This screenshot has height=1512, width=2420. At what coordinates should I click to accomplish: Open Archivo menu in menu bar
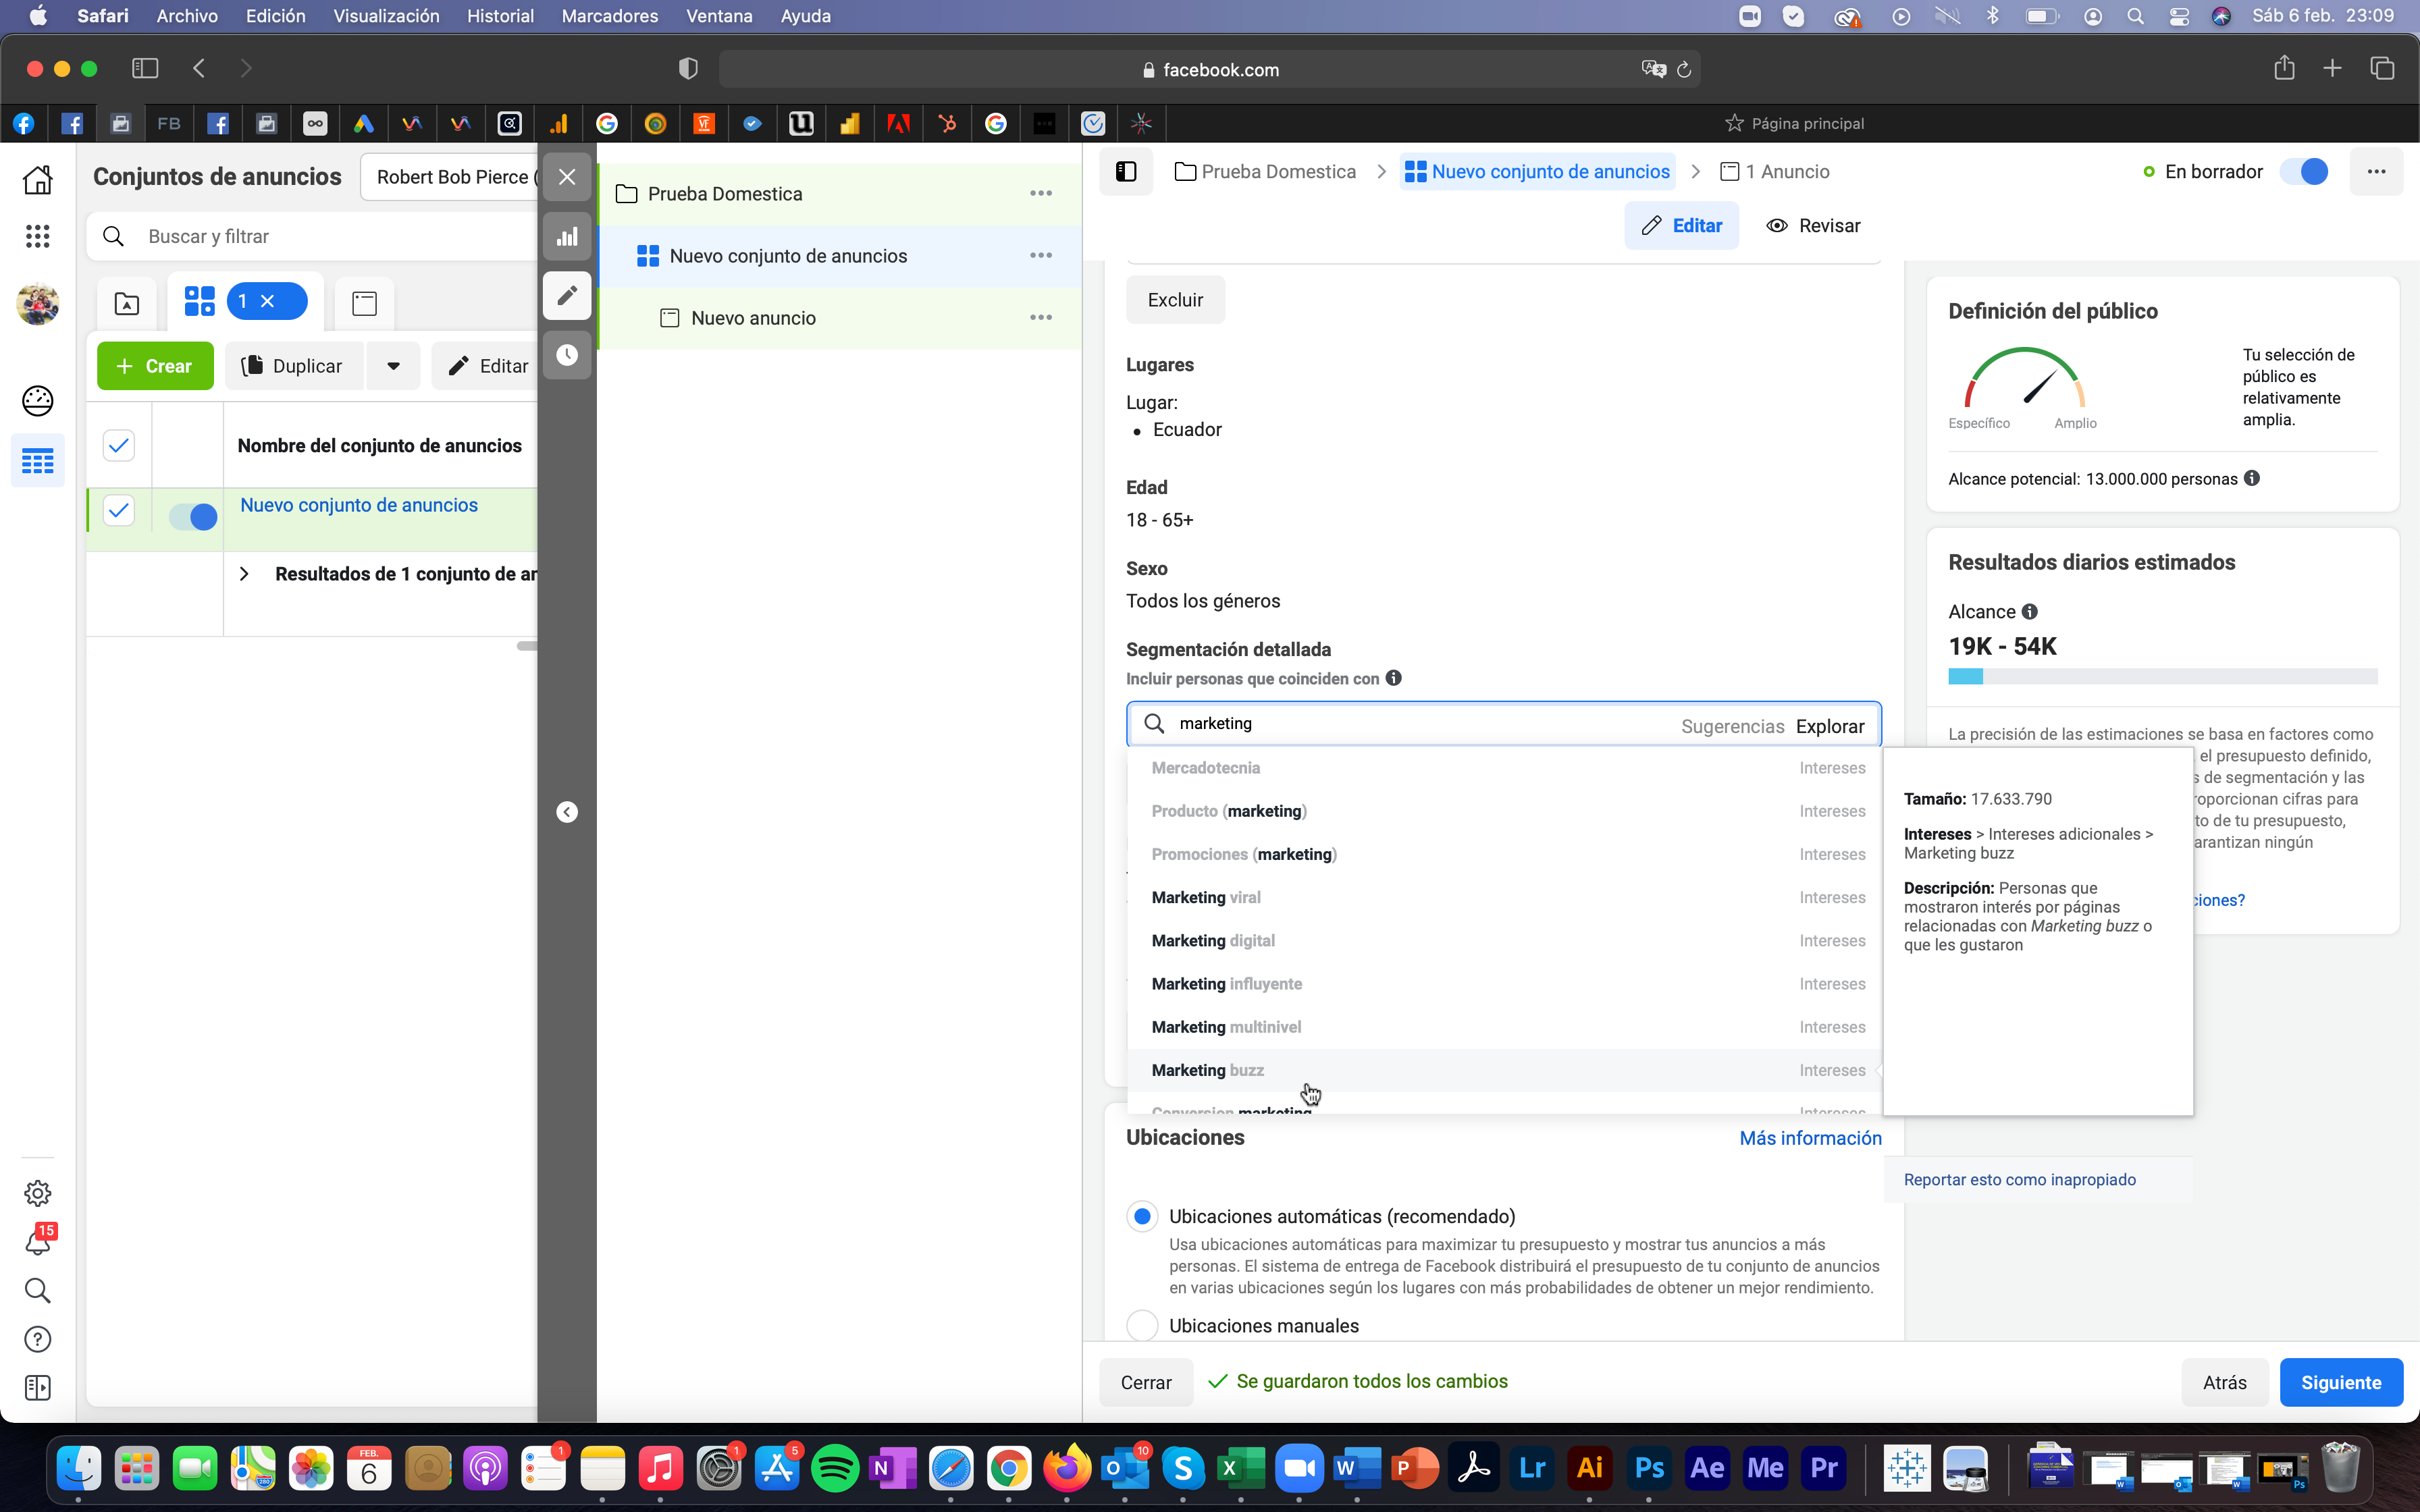pyautogui.click(x=187, y=16)
